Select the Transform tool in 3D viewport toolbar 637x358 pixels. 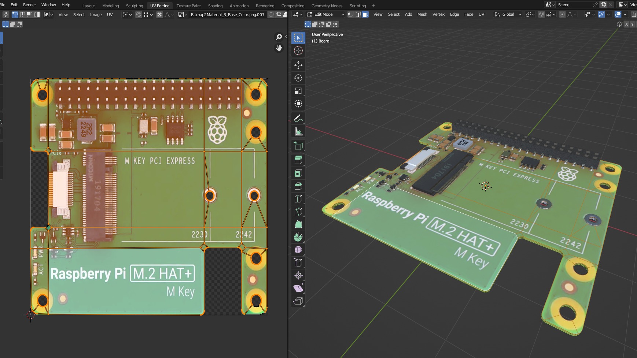pyautogui.click(x=298, y=104)
